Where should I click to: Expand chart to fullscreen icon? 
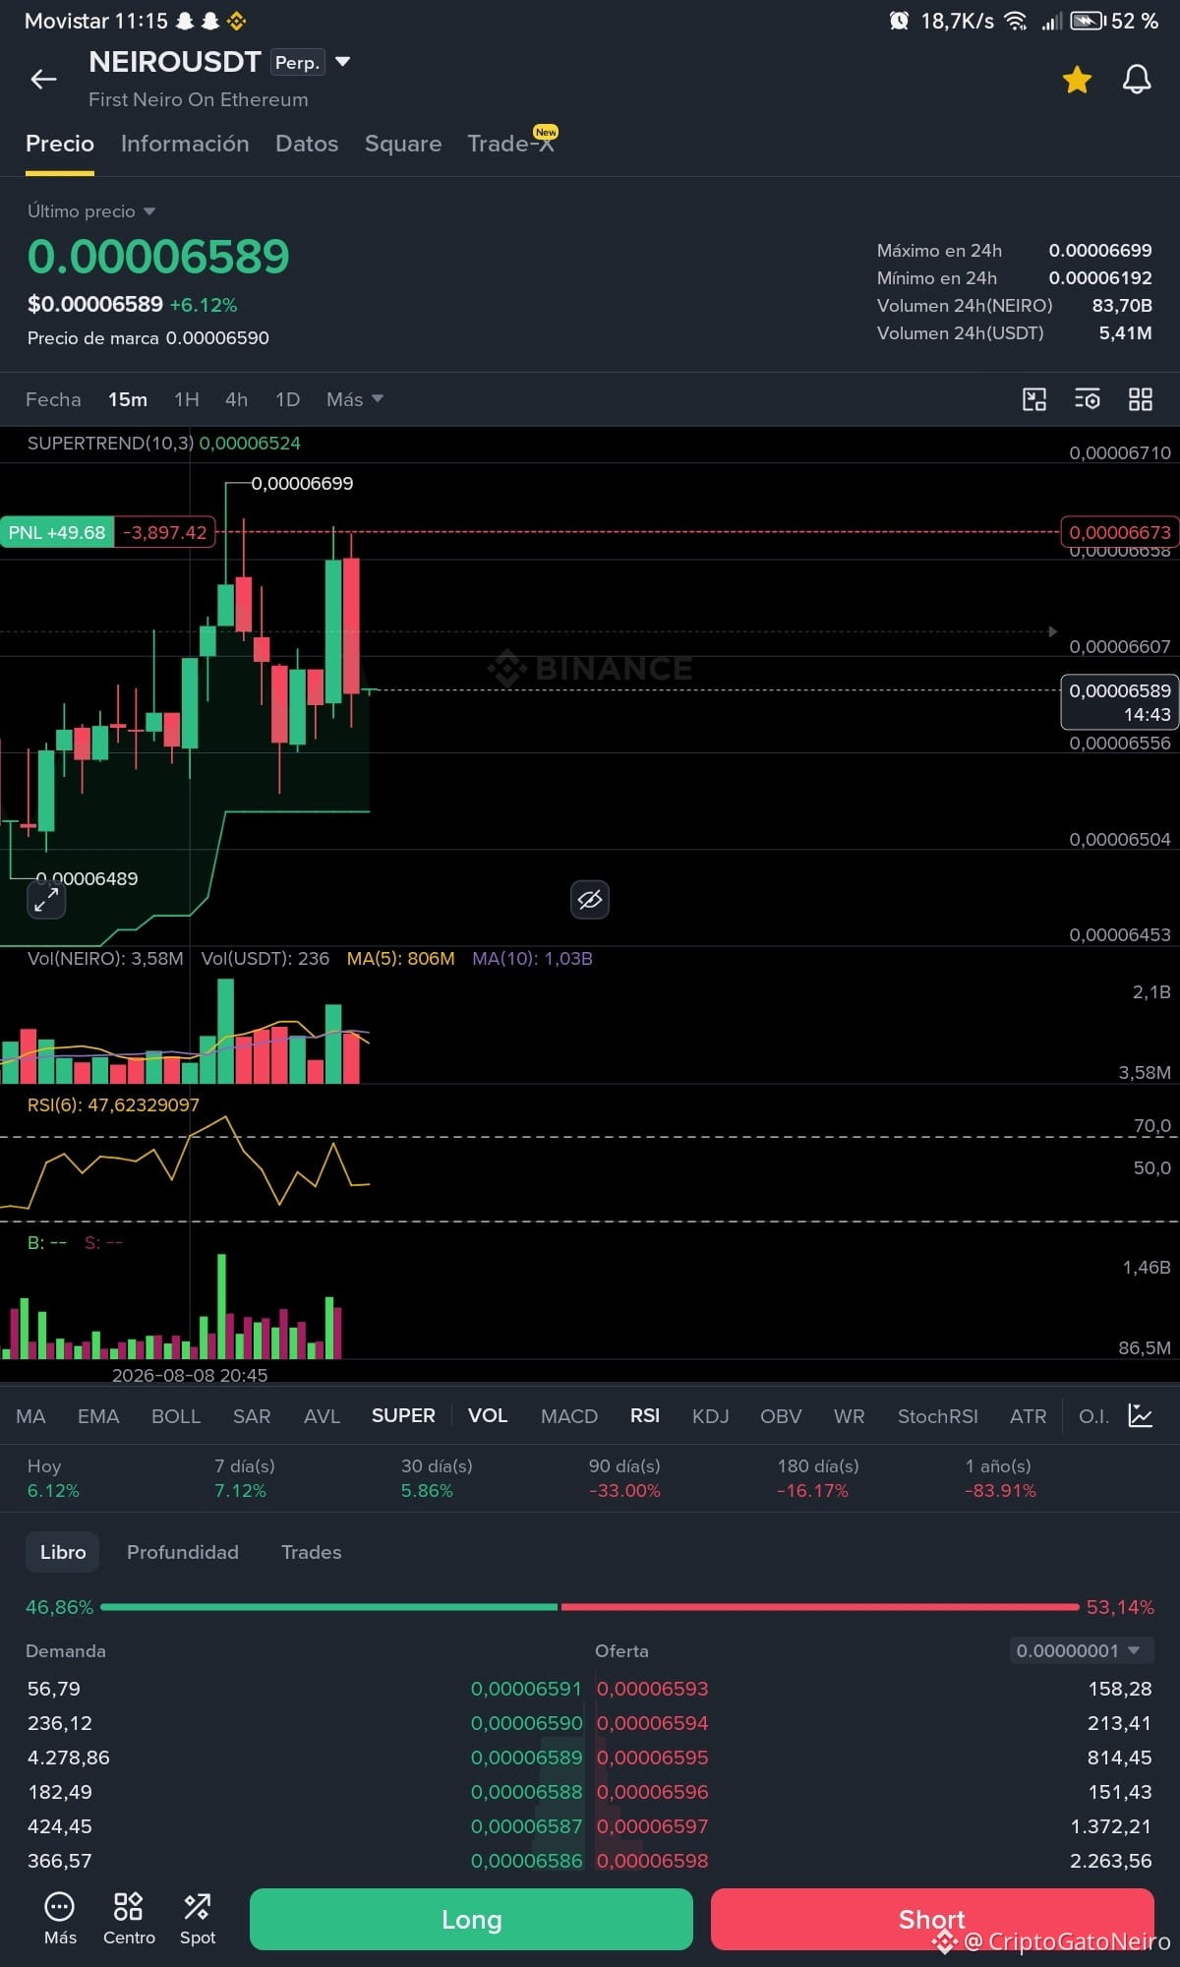click(x=45, y=900)
